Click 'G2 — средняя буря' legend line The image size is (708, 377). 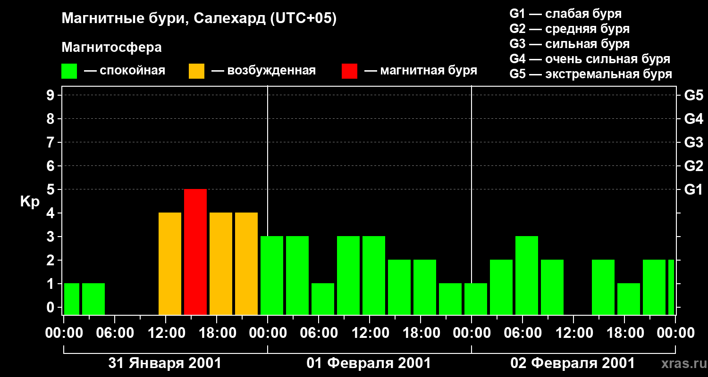pyautogui.click(x=570, y=29)
